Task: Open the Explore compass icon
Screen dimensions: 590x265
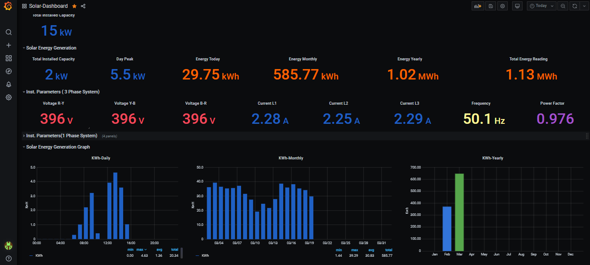Action: [8, 71]
